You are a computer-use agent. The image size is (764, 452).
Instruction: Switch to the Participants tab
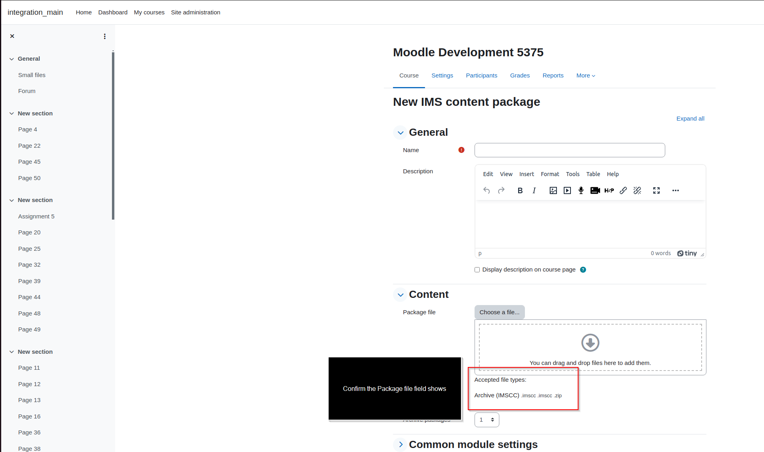[481, 75]
